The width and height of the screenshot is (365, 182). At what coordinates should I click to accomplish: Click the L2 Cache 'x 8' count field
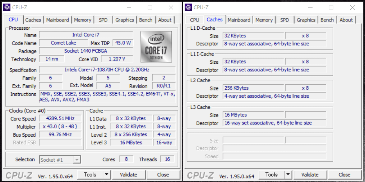tap(306, 88)
